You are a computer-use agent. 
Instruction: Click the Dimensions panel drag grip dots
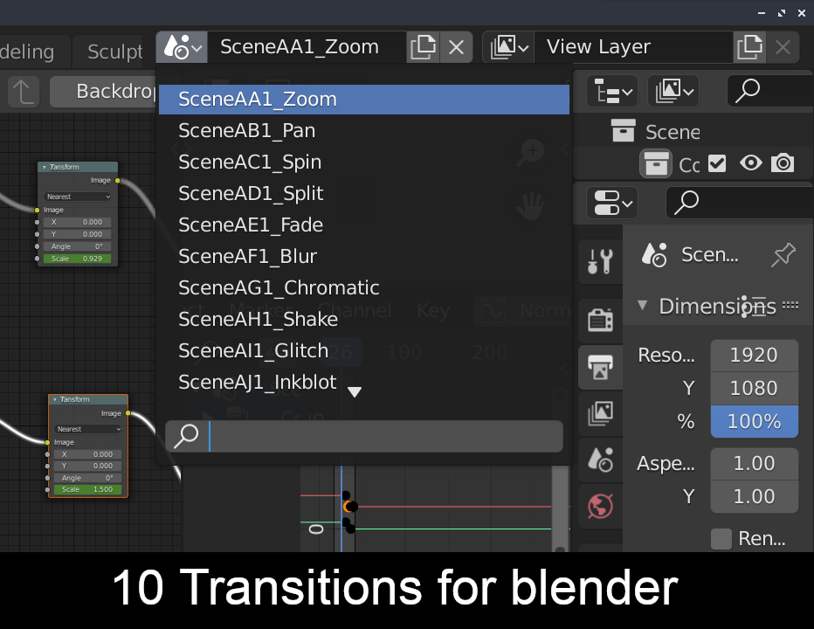790,305
